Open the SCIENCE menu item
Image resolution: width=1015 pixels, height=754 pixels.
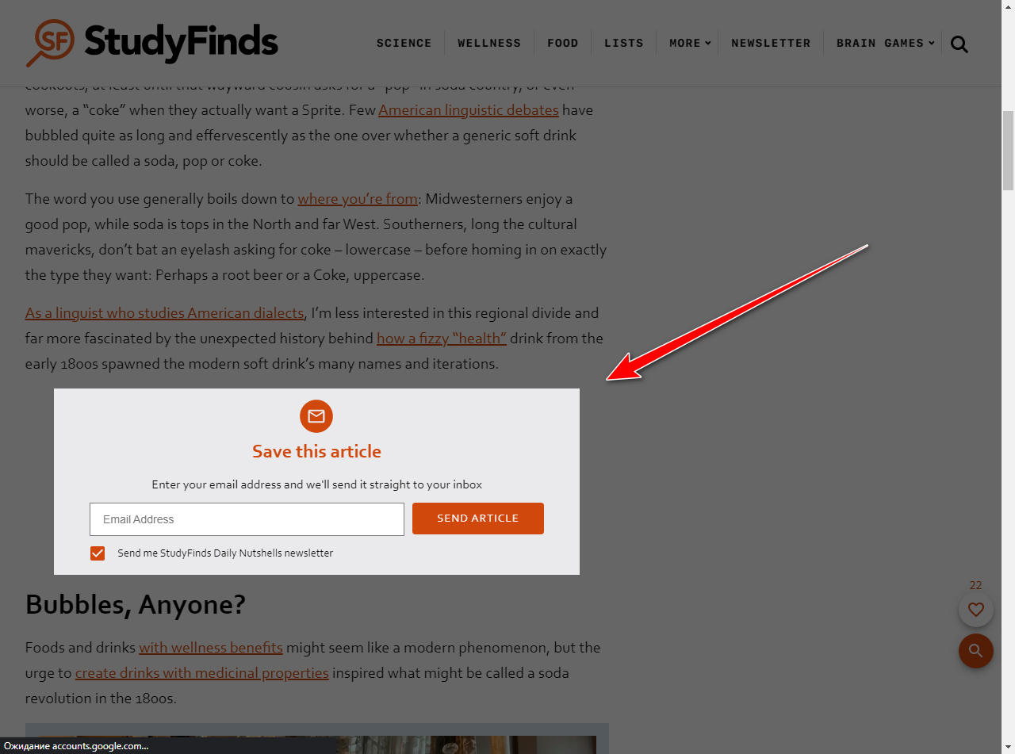pos(404,43)
